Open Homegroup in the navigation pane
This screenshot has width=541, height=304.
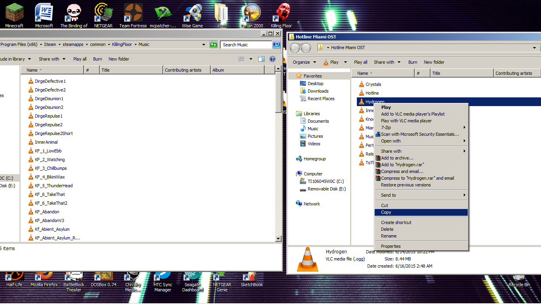[x=311, y=159]
